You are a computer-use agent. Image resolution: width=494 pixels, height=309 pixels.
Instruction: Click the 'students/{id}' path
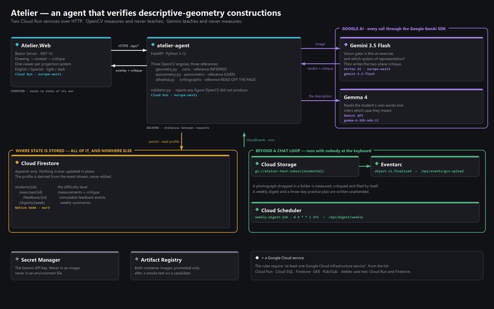26,187
